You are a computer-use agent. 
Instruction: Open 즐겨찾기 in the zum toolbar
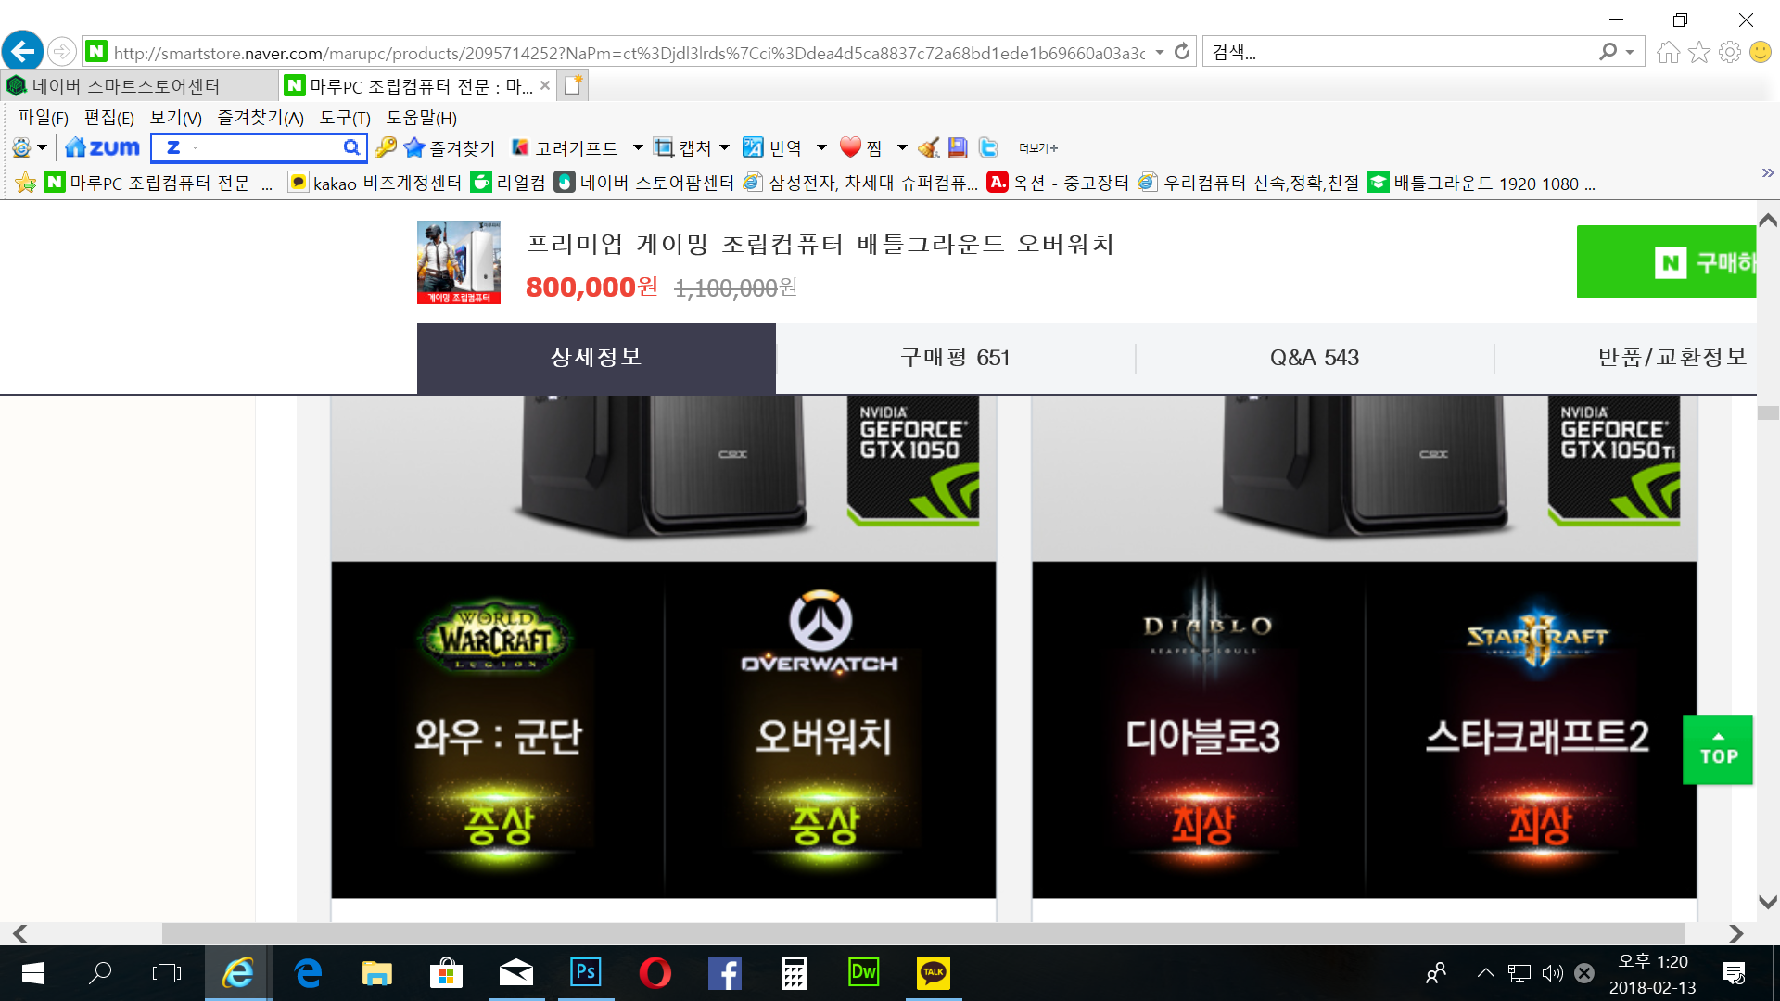pos(450,148)
